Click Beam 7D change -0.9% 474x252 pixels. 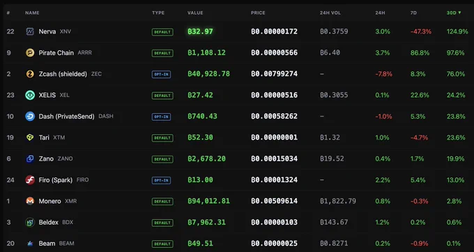419,244
